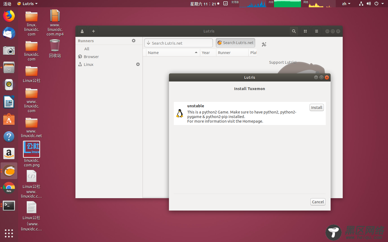Open Ubuntu Software in dock

(x=9, y=119)
